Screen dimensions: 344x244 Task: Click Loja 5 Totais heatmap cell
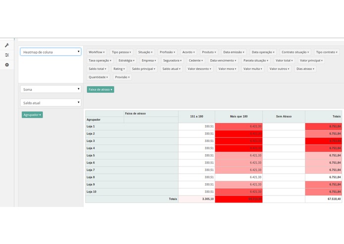(x=324, y=156)
